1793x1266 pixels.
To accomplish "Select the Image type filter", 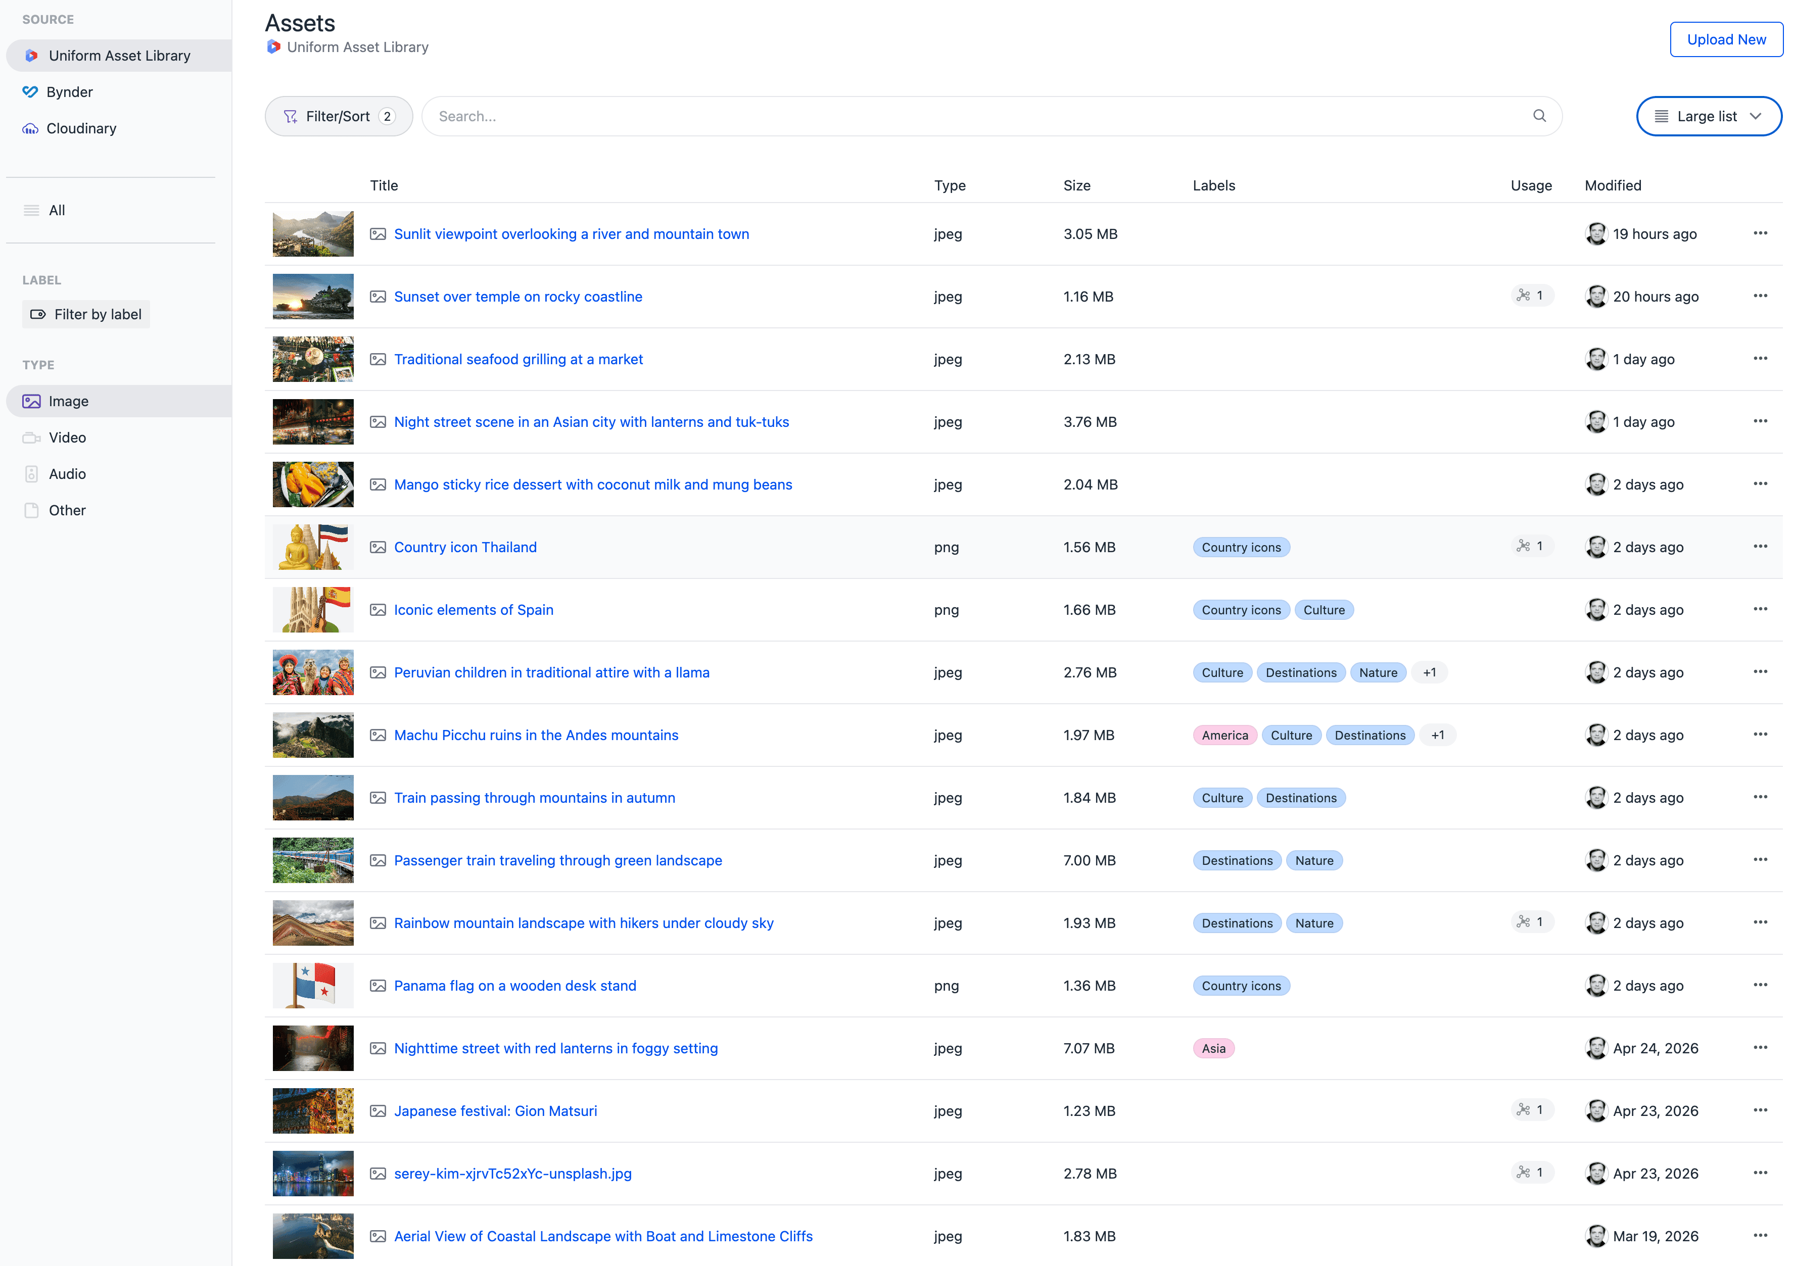I will click(119, 401).
